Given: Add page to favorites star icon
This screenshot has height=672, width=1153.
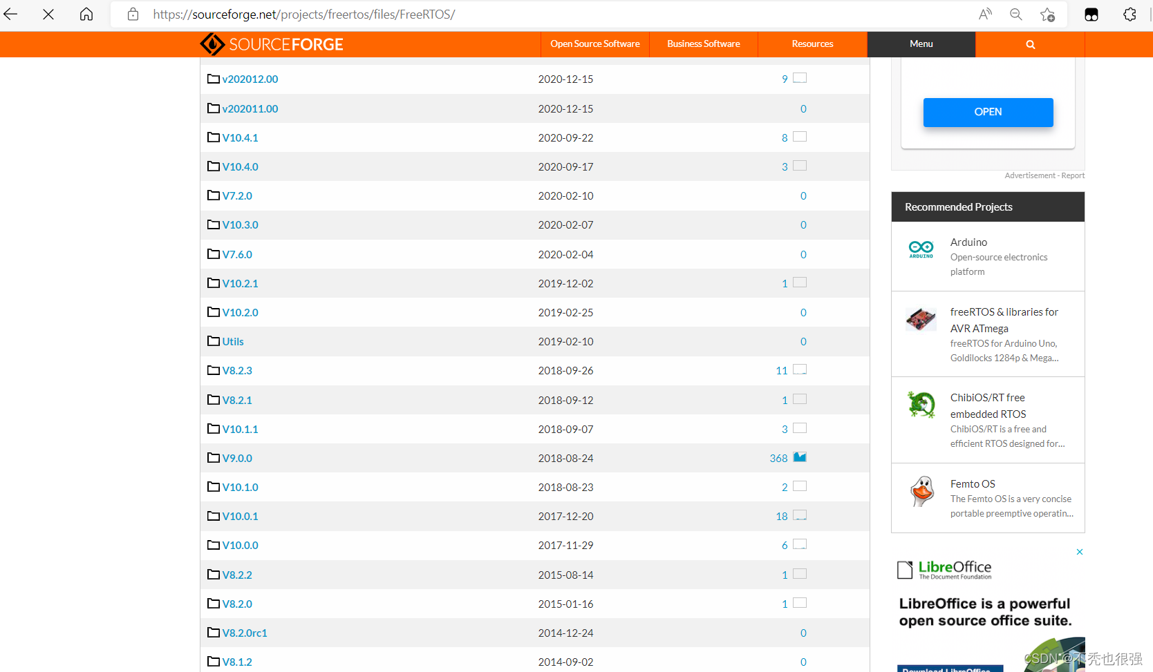Looking at the screenshot, I should click(1047, 15).
